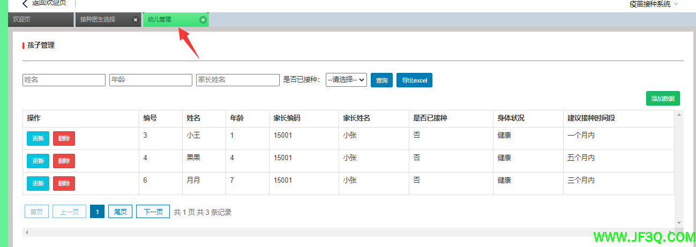The width and height of the screenshot is (696, 247).
Task: Delete the record for 月月
Action: coord(64,183)
